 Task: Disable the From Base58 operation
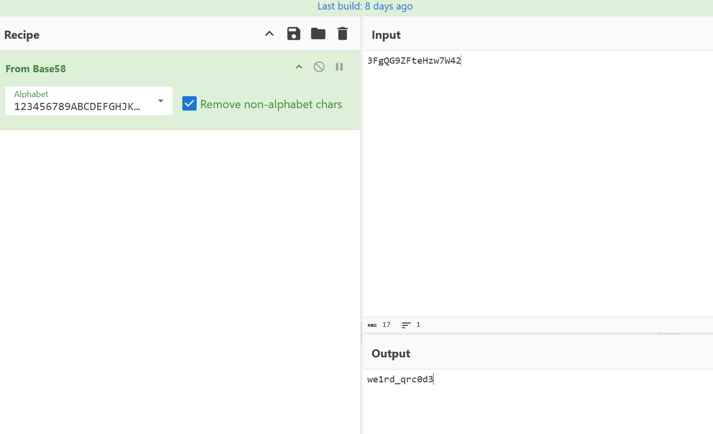pyautogui.click(x=319, y=67)
